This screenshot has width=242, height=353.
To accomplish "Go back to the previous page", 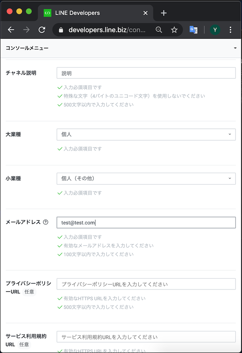I will point(11,30).
